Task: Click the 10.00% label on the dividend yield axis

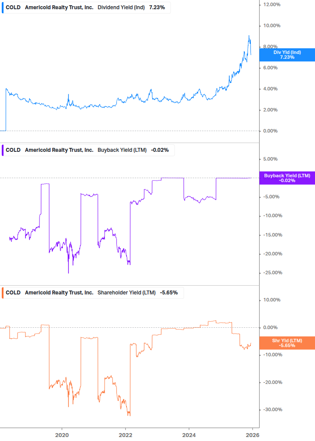Action: click(x=272, y=25)
